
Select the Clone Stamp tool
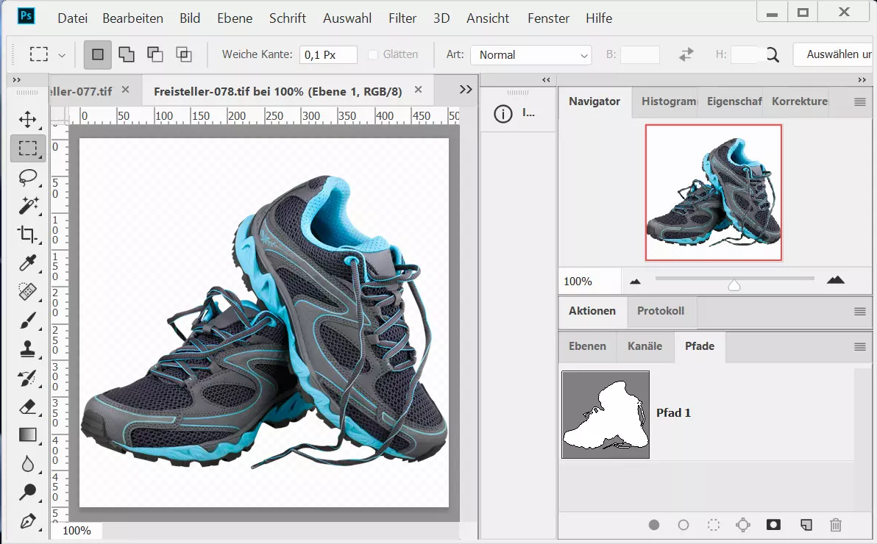click(27, 349)
